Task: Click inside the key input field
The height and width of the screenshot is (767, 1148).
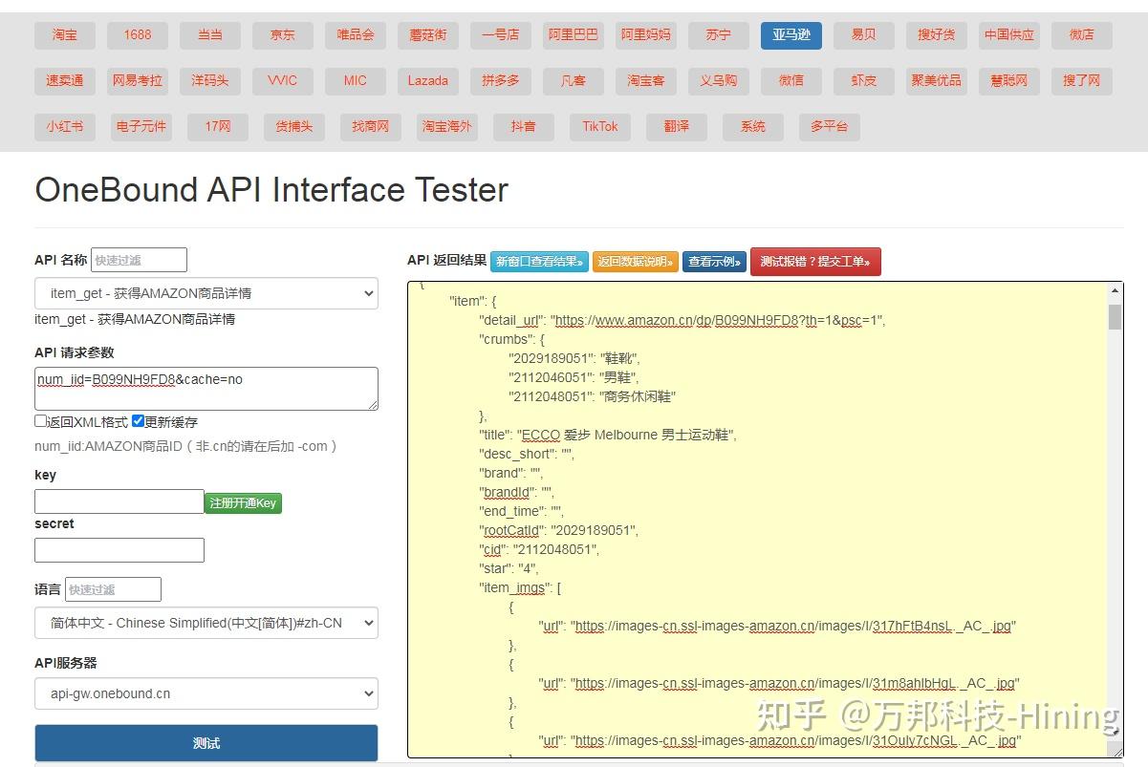Action: (x=119, y=501)
